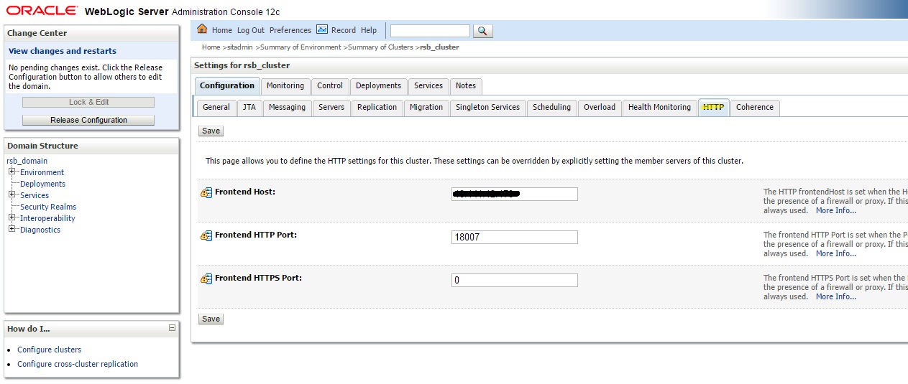The width and height of the screenshot is (908, 384).
Task: Click Summary of Clusters breadcrumb
Action: pos(380,47)
